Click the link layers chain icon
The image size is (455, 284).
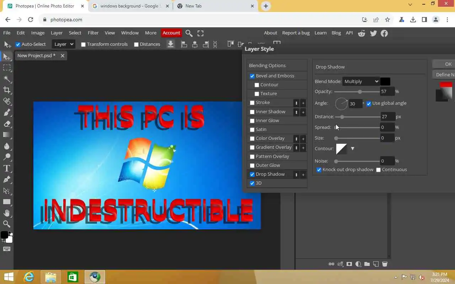(x=331, y=264)
